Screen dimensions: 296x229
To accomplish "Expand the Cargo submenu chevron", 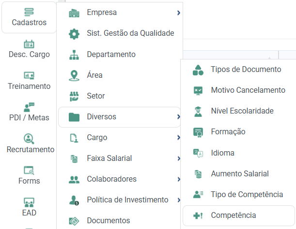I will click(x=179, y=138).
